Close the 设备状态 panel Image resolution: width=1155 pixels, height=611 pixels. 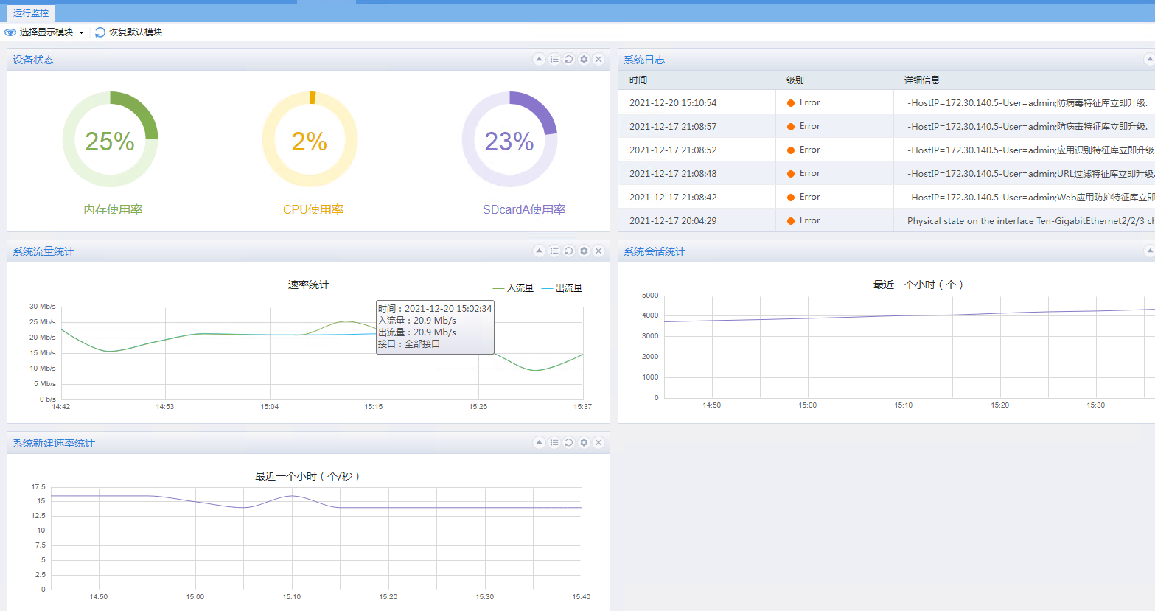pos(599,60)
